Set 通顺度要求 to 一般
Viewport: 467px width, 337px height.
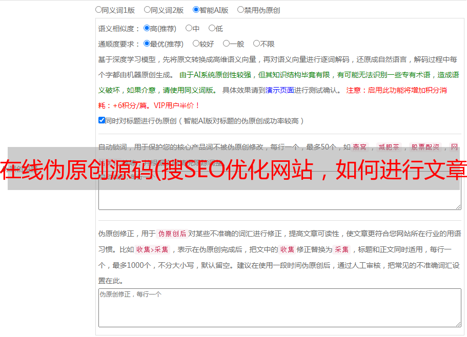click(x=227, y=44)
